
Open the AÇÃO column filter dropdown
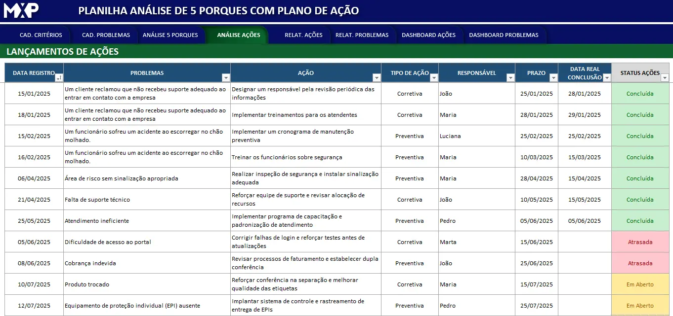(377, 78)
